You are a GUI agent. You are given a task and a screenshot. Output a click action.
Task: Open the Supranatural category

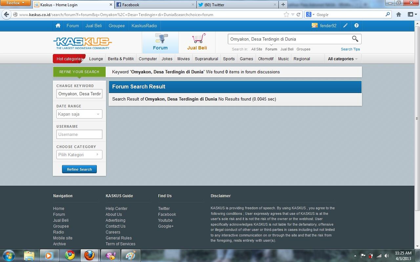(206, 59)
